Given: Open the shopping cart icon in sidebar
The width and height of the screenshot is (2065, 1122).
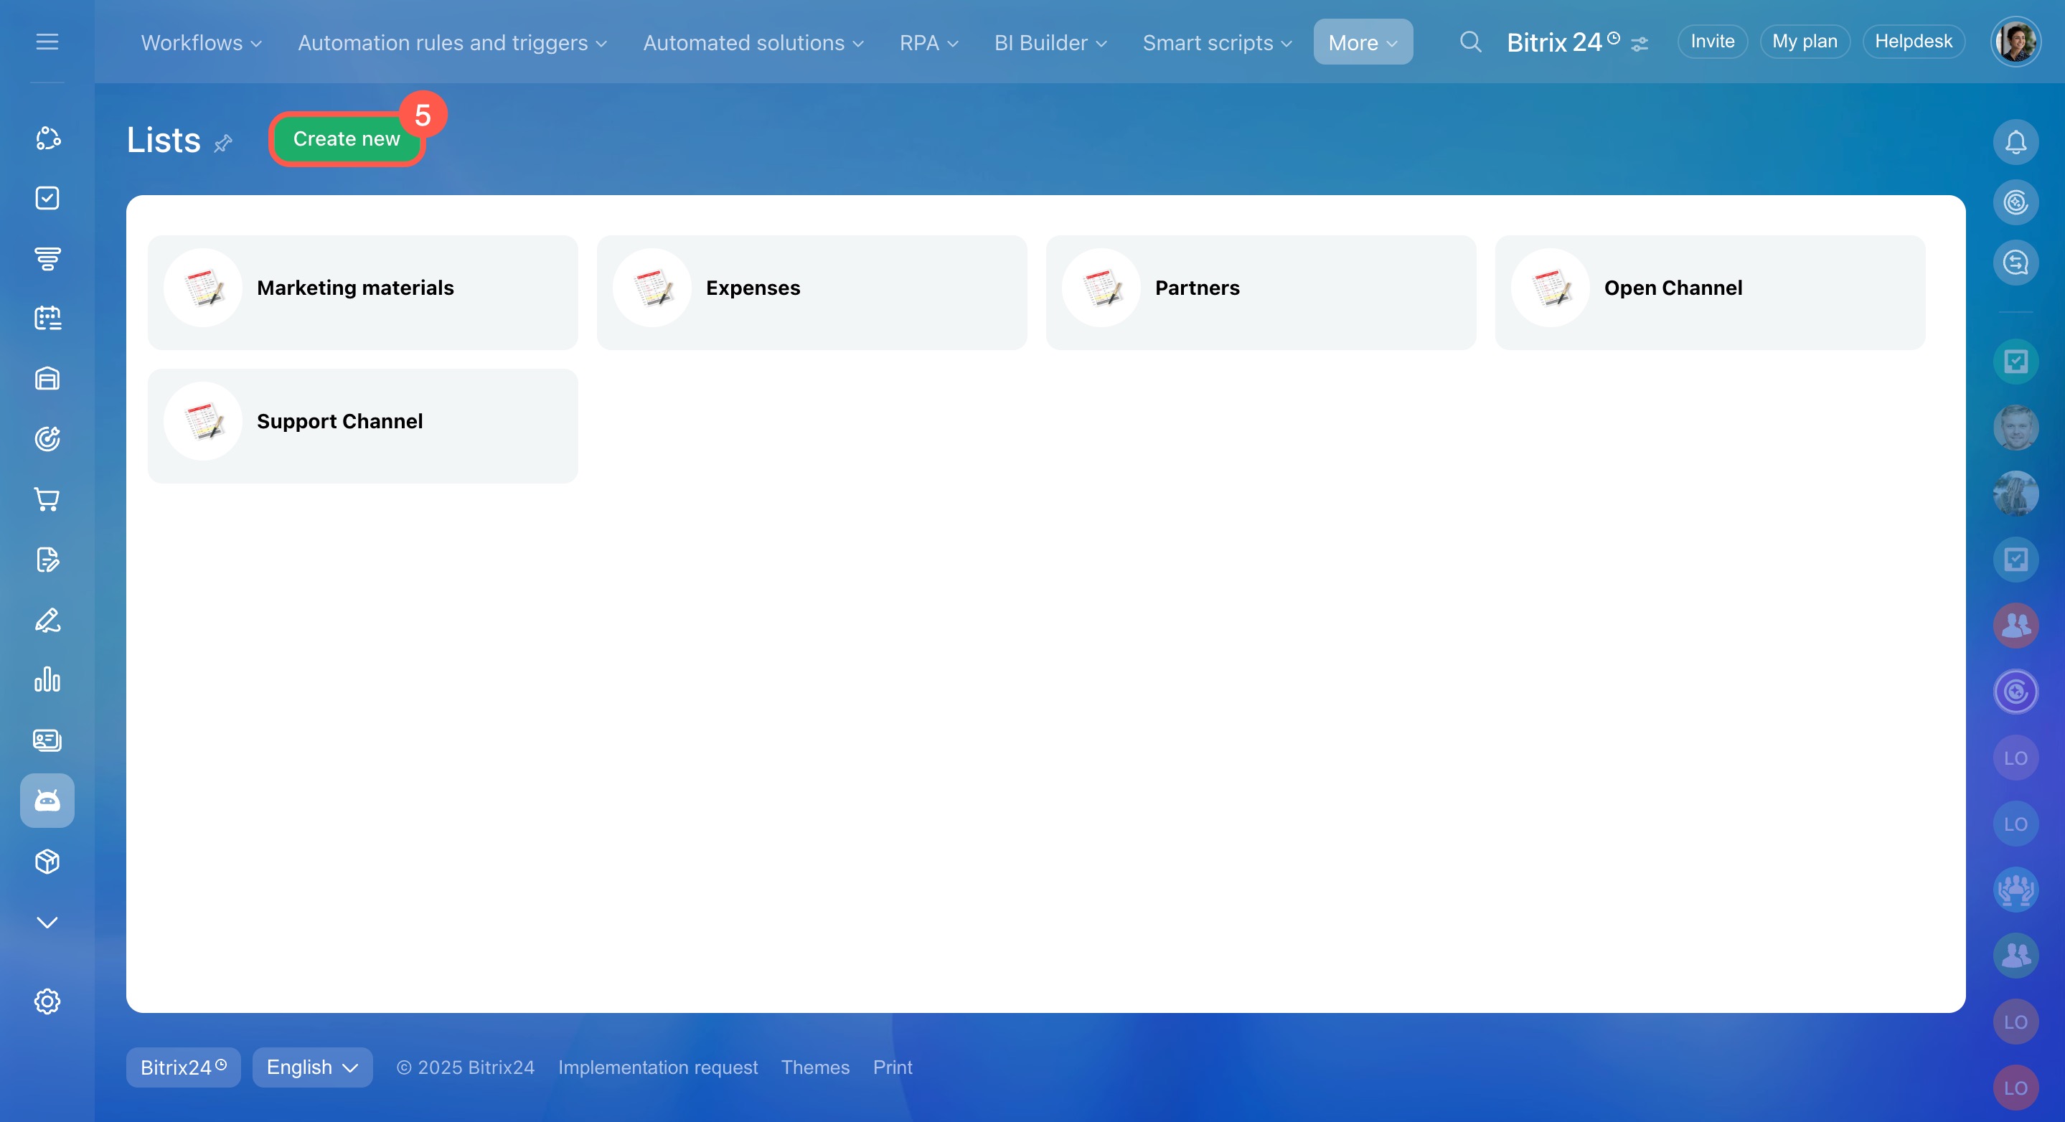Looking at the screenshot, I should pos(47,499).
